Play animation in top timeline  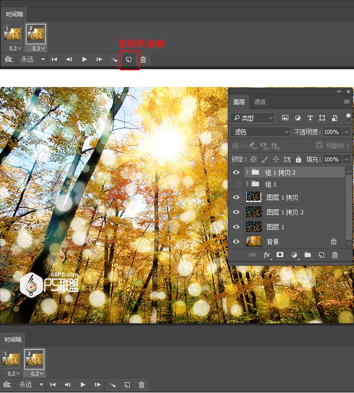click(84, 60)
